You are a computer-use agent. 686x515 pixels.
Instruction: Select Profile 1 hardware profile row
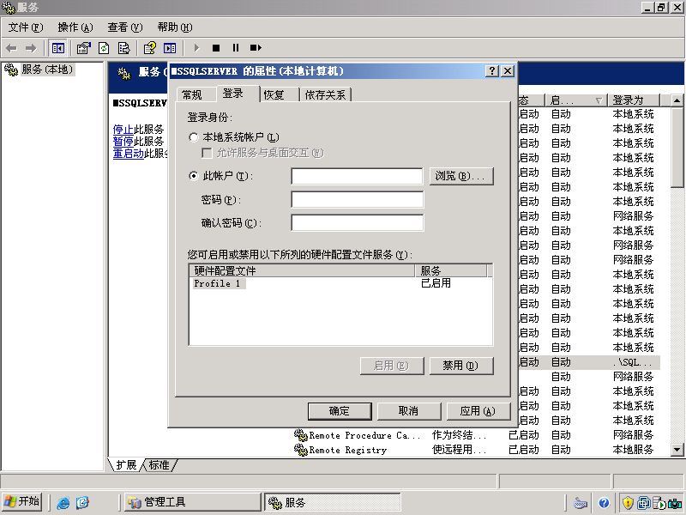[341, 283]
